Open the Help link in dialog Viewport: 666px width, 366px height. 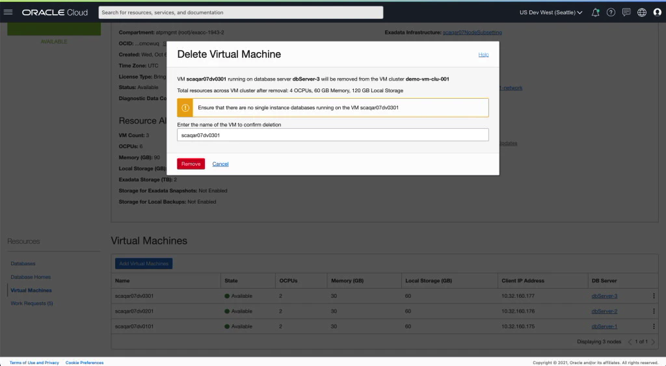coord(483,55)
